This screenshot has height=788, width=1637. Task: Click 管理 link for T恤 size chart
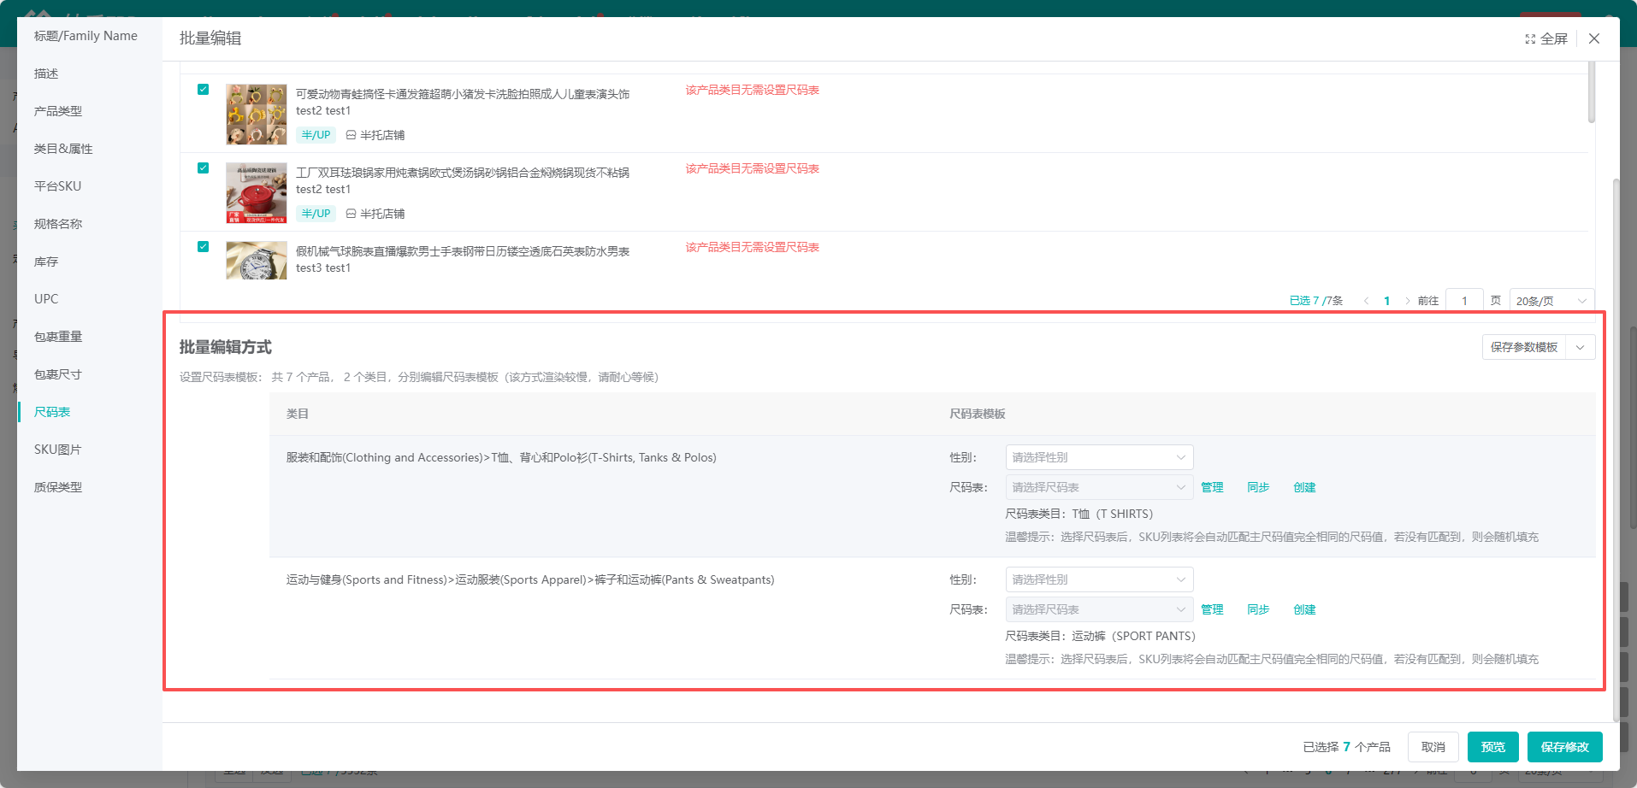point(1212,487)
